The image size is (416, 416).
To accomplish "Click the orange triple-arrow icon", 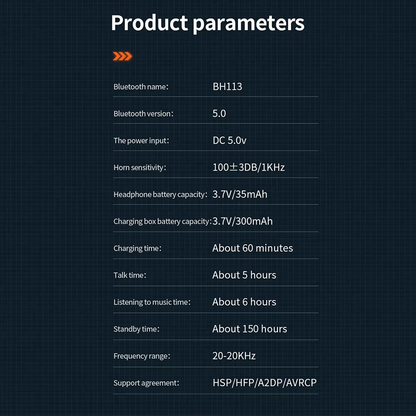I will [122, 57].
